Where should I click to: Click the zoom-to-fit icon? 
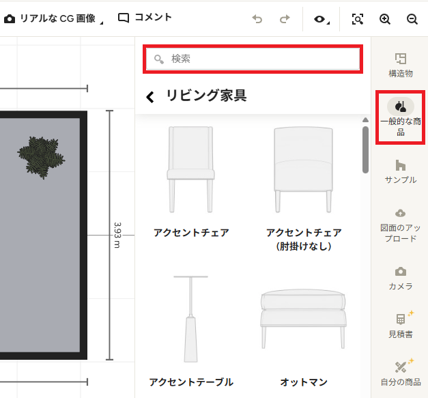[x=357, y=19]
